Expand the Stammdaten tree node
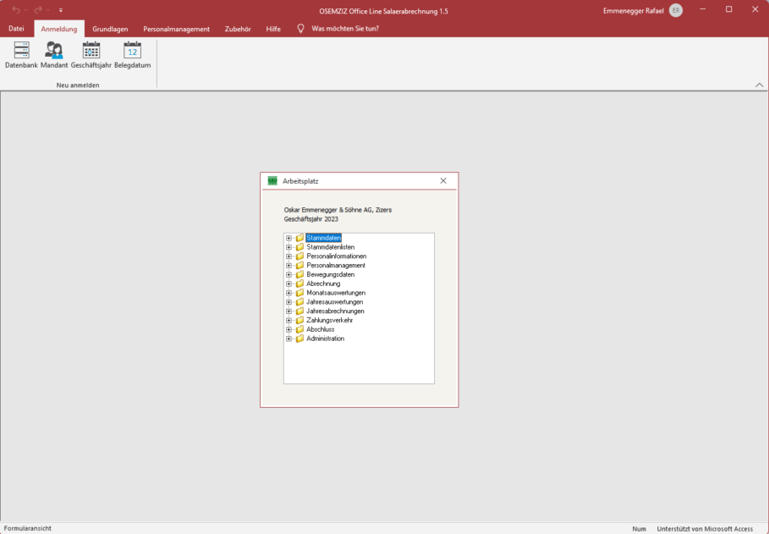 point(288,238)
